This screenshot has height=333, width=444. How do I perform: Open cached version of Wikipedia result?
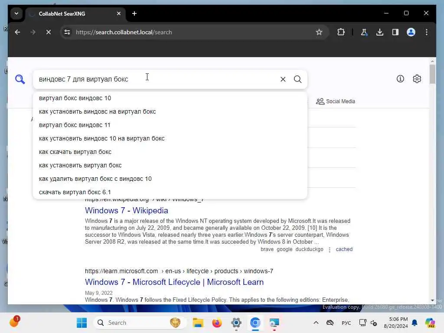coord(344,249)
